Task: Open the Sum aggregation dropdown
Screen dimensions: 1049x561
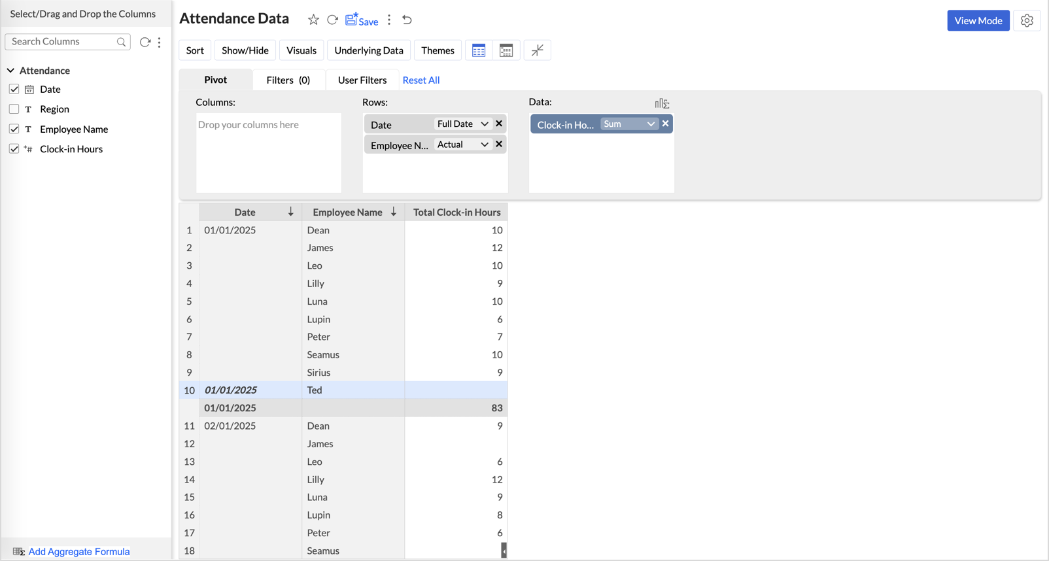Action: click(628, 124)
